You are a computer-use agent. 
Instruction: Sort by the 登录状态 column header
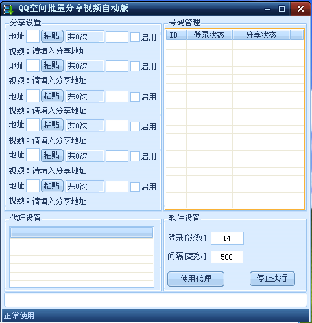click(x=210, y=35)
